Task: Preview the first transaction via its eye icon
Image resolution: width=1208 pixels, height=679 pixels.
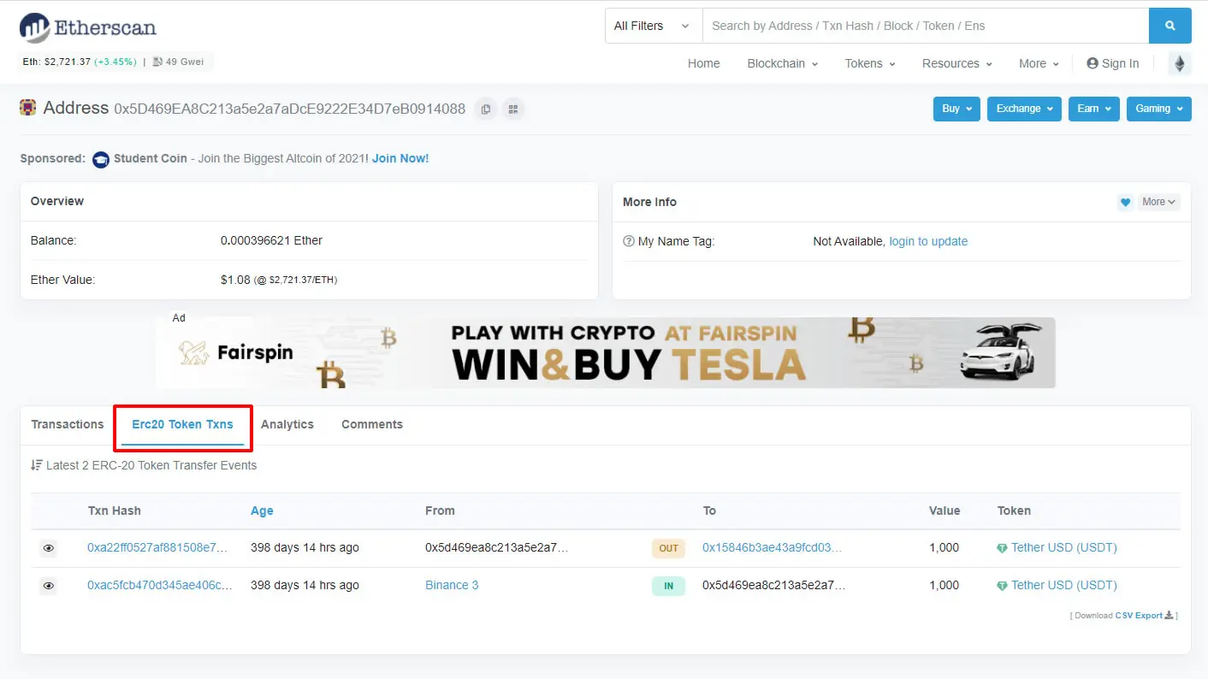Action: click(x=49, y=548)
